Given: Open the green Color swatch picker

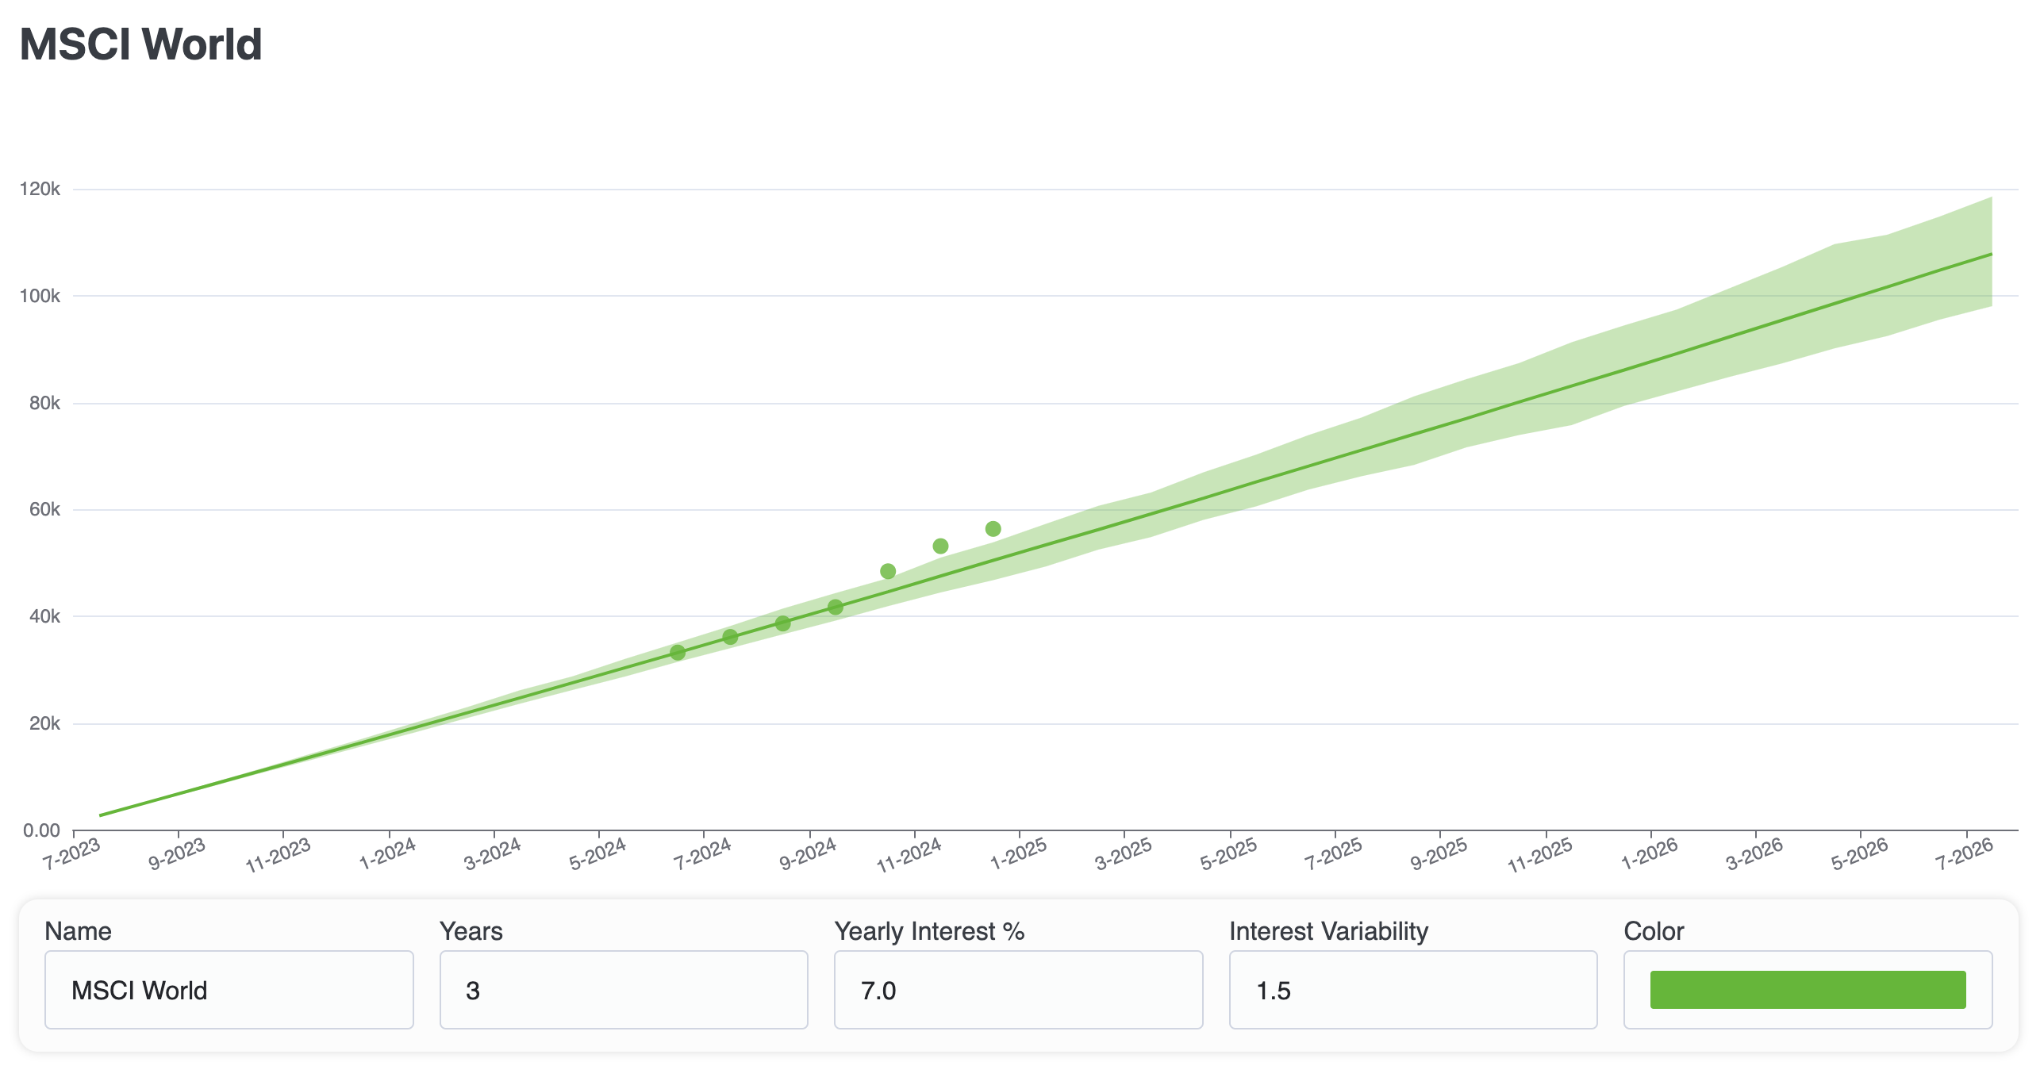Looking at the screenshot, I should coord(1808,990).
